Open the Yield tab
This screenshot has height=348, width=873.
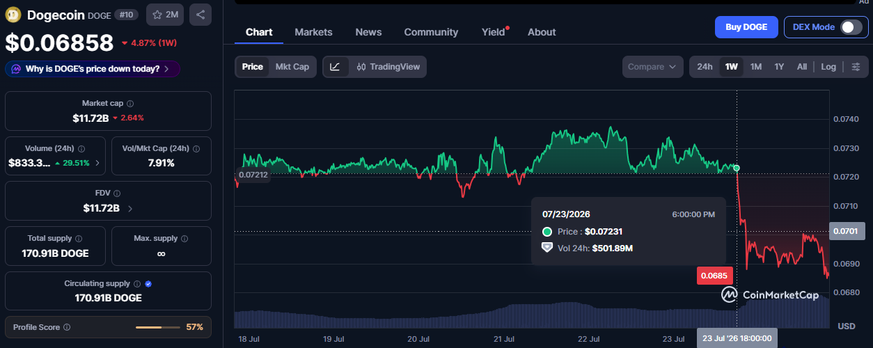[494, 32]
